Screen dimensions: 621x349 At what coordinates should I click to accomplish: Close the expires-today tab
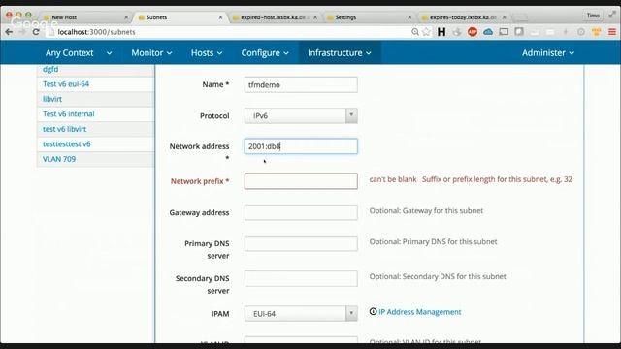coord(505,17)
